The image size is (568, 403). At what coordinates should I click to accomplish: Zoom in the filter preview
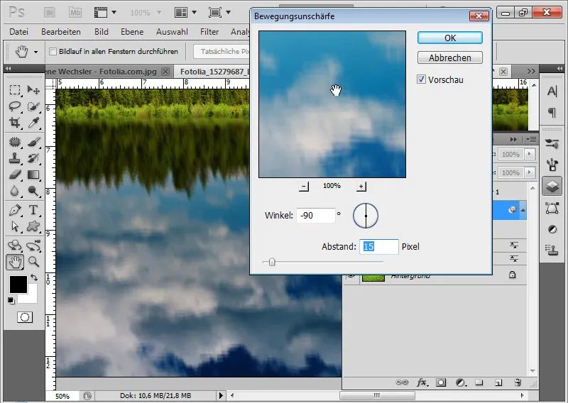coord(361,187)
